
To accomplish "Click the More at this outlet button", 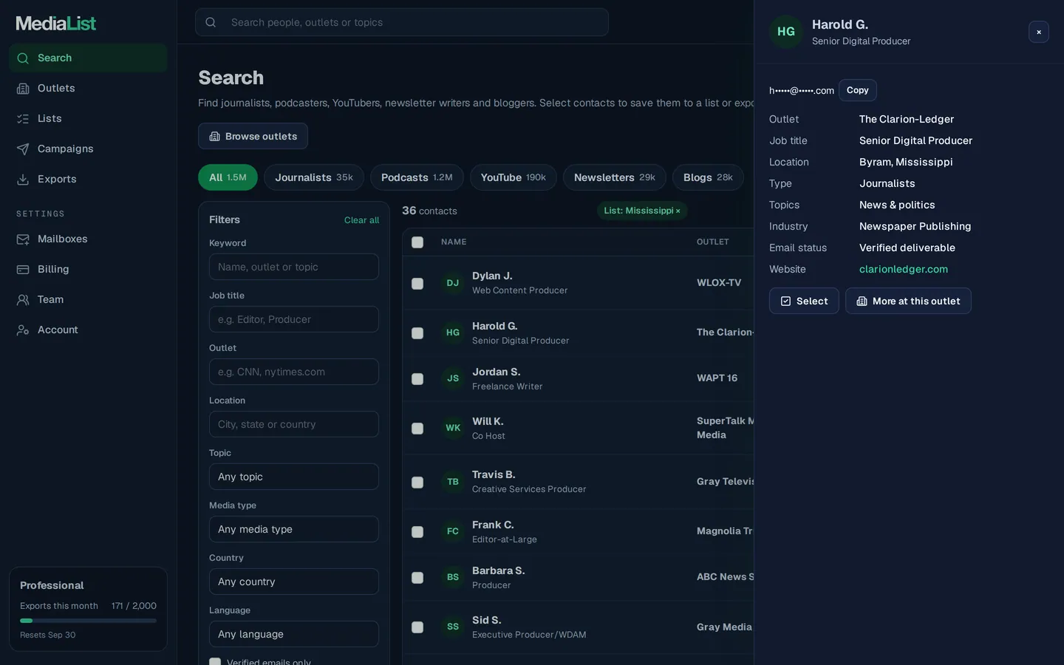I will (908, 301).
